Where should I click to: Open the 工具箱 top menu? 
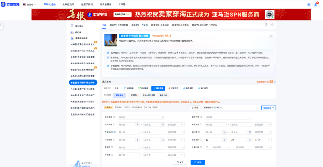click(122, 4)
